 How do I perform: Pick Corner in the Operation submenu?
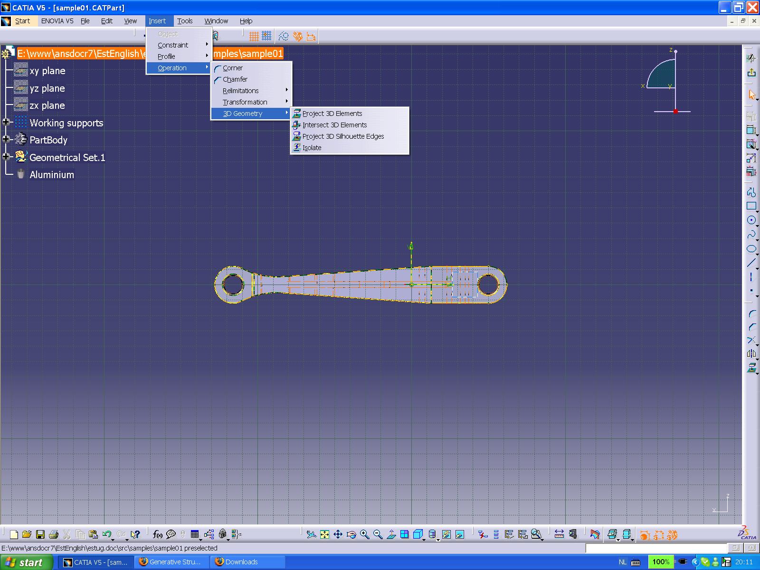(251, 68)
